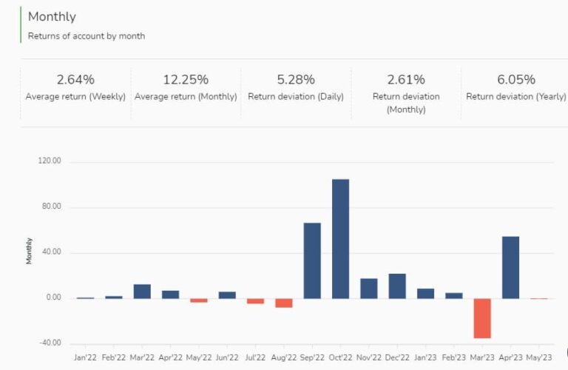This screenshot has width=568, height=370.
Task: Click the 6.05% Return deviation (Yearly) stat
Action: coord(515,87)
